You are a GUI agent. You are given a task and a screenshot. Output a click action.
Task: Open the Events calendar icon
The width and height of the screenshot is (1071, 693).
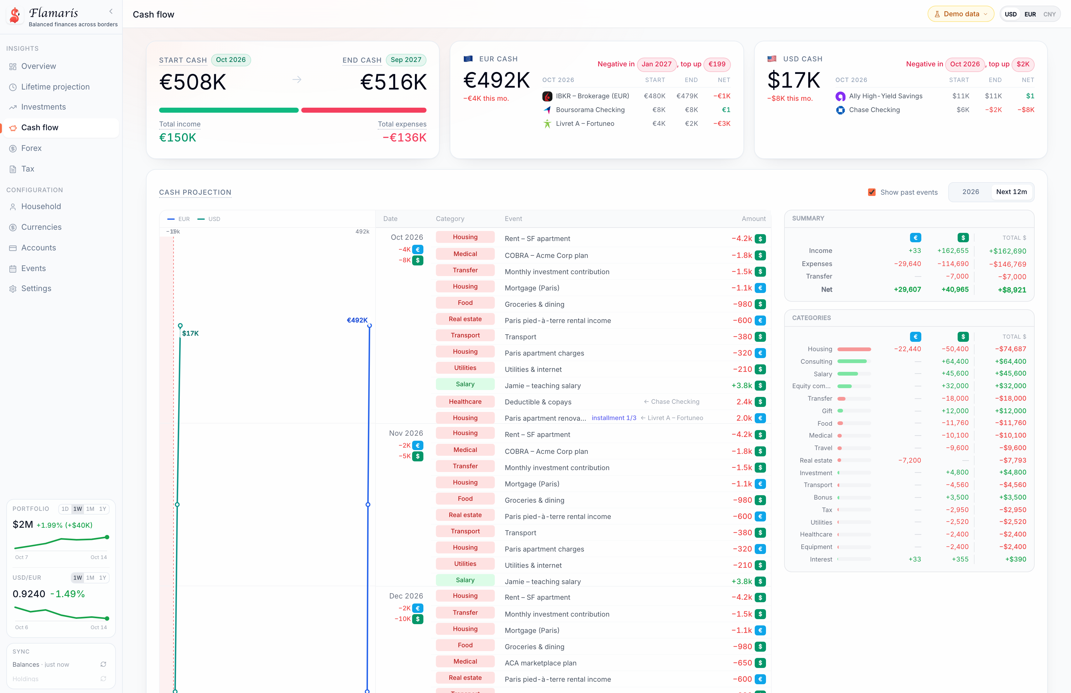[x=13, y=269]
